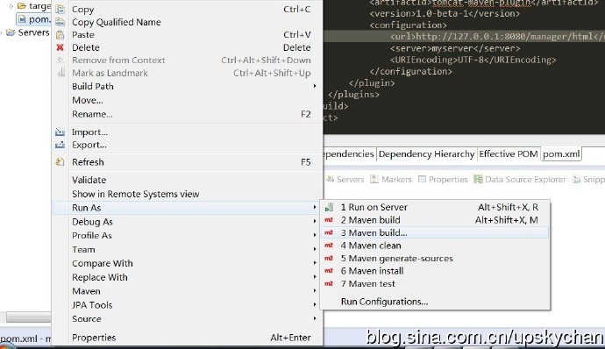Choose Paste from the context menu

click(x=187, y=35)
